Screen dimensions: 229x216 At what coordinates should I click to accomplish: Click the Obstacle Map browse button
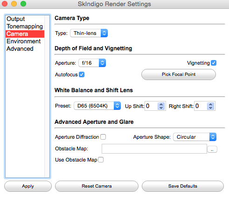[212, 149]
